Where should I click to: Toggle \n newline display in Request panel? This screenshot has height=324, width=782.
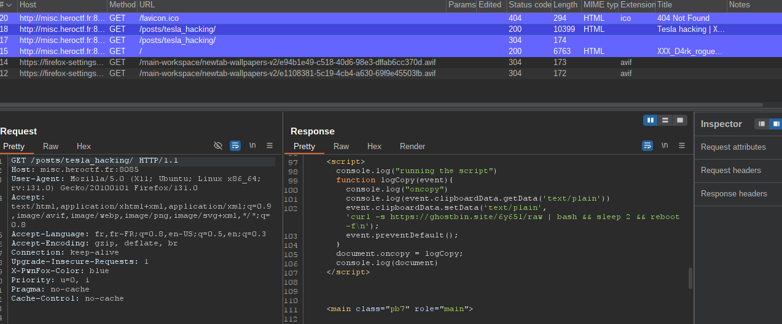click(x=252, y=146)
